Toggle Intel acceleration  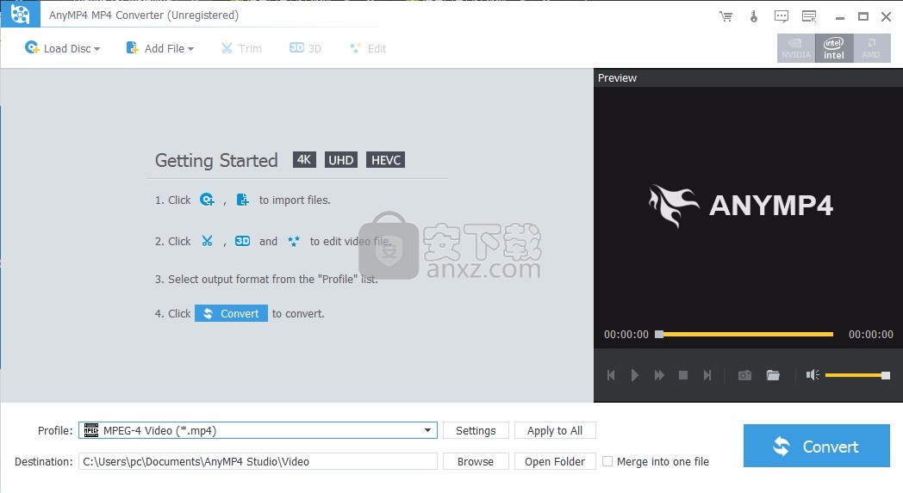click(x=834, y=48)
